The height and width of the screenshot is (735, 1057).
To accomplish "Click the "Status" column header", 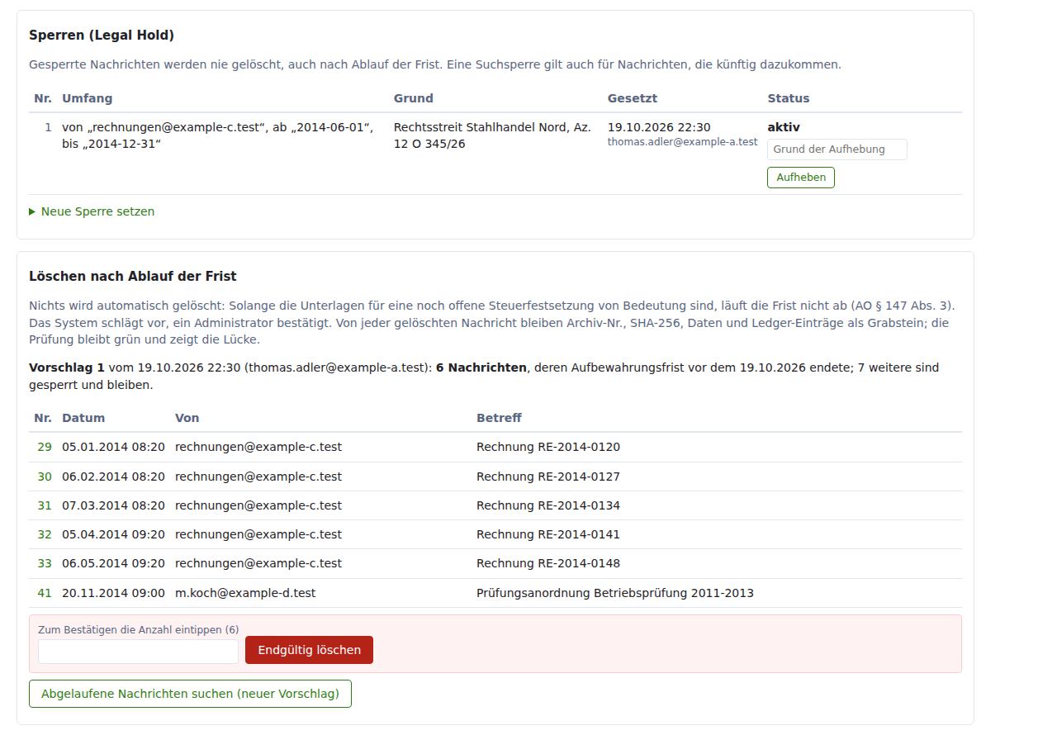I will pyautogui.click(x=789, y=98).
